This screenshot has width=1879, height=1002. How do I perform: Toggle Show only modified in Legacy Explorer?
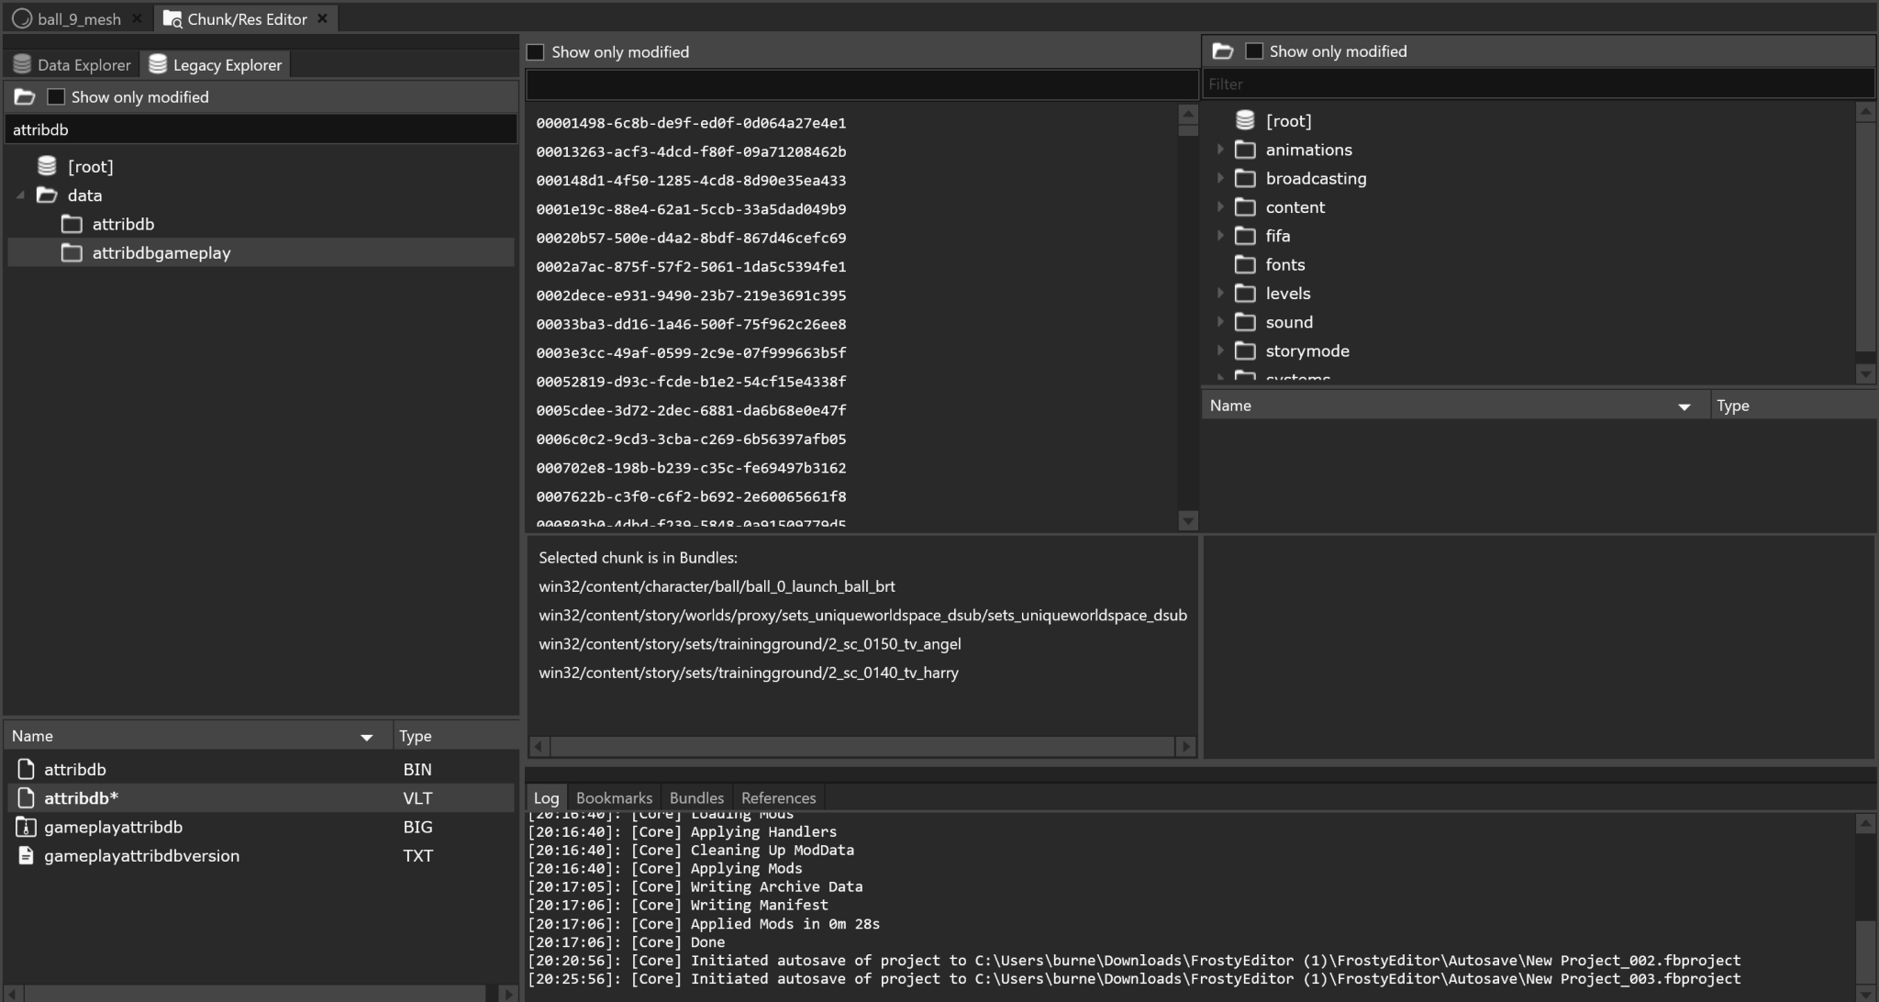(56, 97)
